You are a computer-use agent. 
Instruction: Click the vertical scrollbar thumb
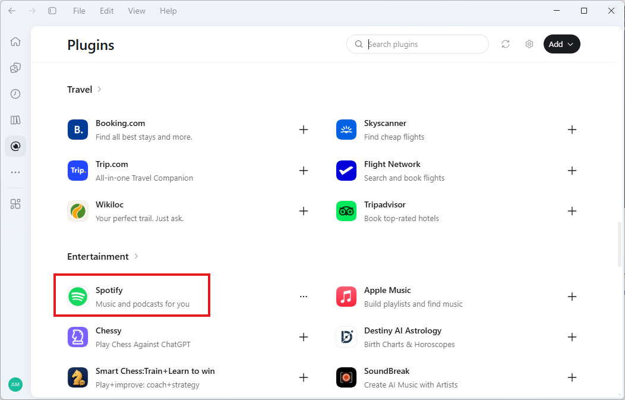tap(620, 244)
